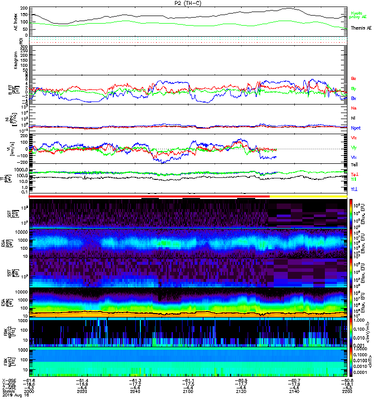This screenshot has height=402, width=376.
Task: Click the B_FIT GSE [nT] axis label
Action: tap(14, 90)
